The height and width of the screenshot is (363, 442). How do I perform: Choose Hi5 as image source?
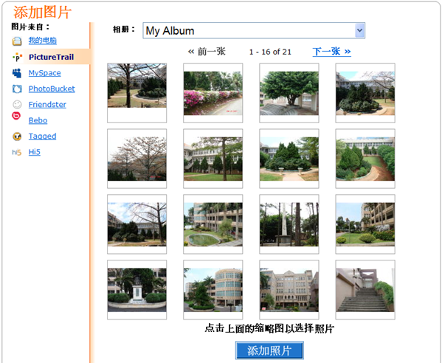[35, 152]
